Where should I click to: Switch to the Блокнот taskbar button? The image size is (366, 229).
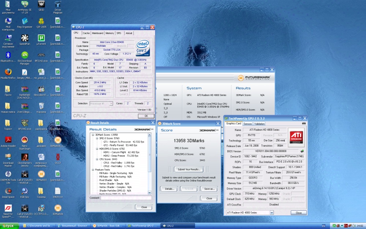pyautogui.click(x=72, y=226)
